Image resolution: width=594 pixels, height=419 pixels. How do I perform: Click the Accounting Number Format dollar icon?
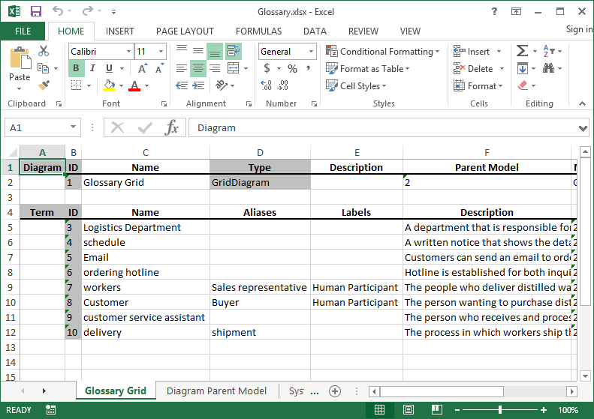pos(267,68)
